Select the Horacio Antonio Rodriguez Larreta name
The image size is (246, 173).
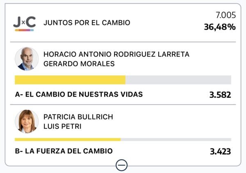[x=116, y=54]
